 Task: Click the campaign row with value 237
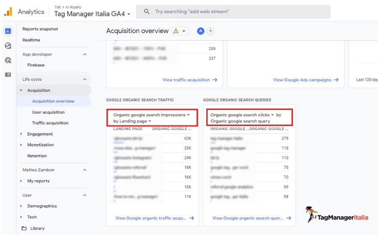pos(164,58)
